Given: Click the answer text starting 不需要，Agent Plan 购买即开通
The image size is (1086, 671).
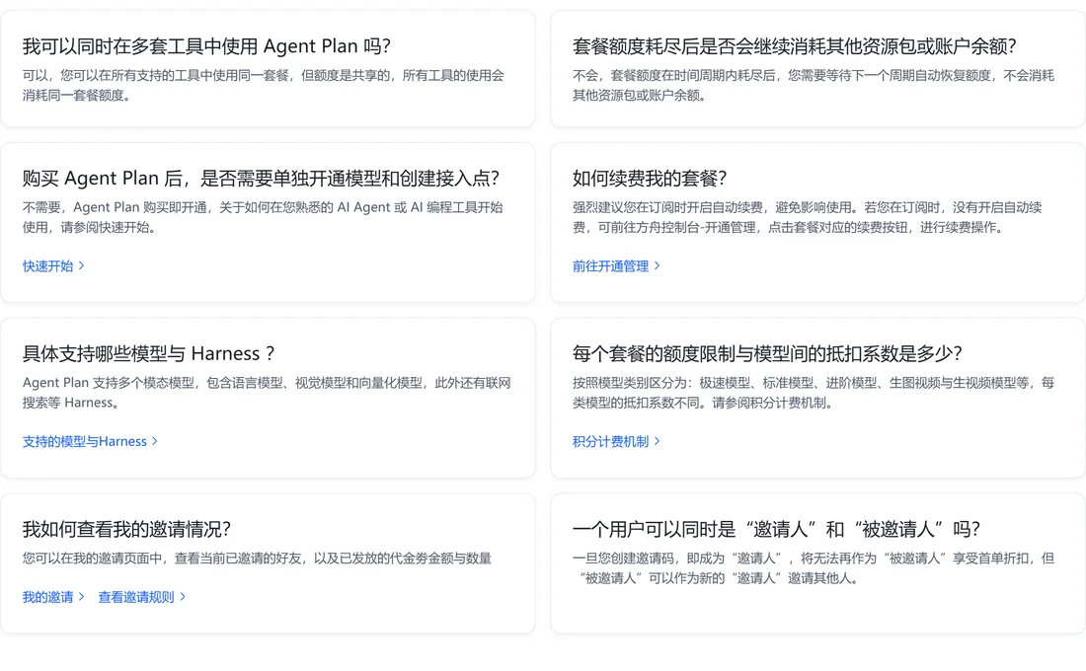Looking at the screenshot, I should (x=263, y=217).
